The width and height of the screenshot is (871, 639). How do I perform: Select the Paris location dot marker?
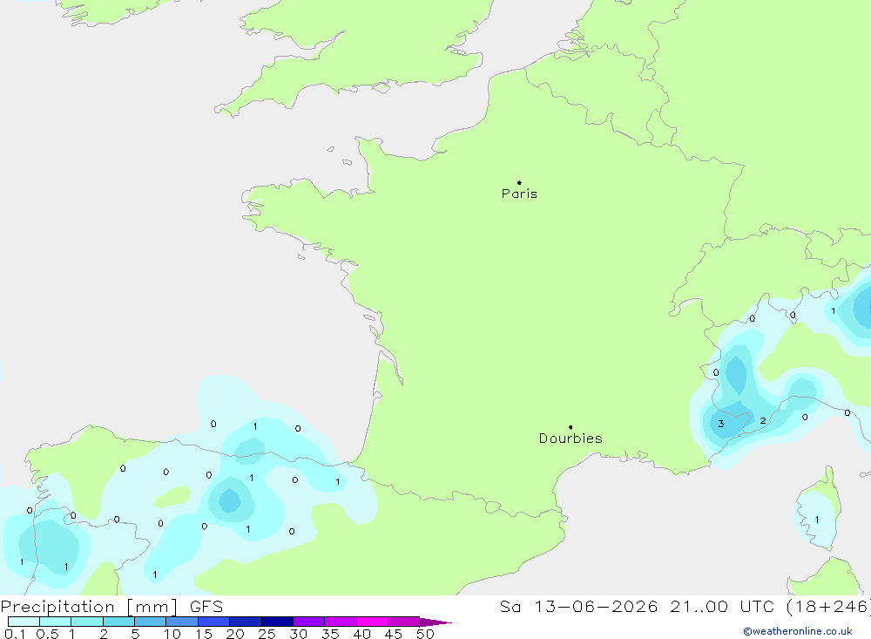[x=519, y=182]
